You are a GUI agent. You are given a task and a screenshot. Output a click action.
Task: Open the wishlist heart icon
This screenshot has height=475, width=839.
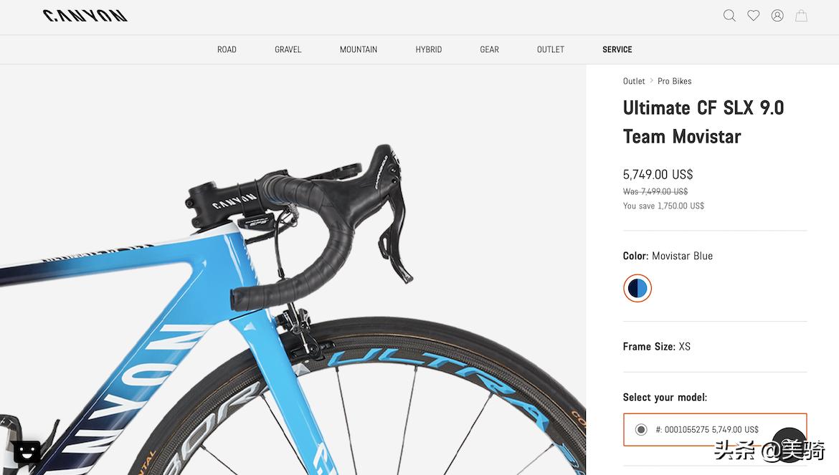[754, 16]
